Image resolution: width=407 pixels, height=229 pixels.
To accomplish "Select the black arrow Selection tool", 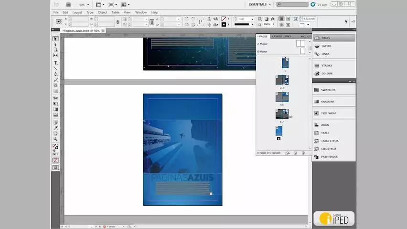I will (x=55, y=39).
